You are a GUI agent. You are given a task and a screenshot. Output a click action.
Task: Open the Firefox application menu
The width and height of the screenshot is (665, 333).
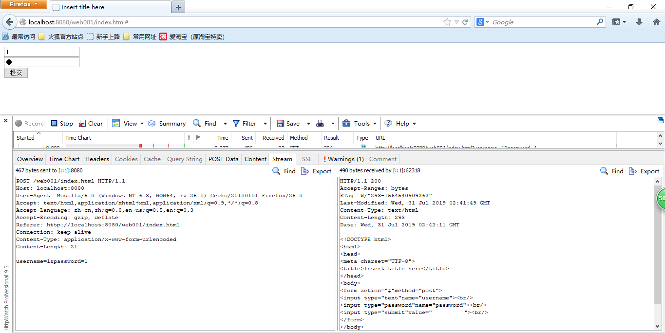[24, 4]
